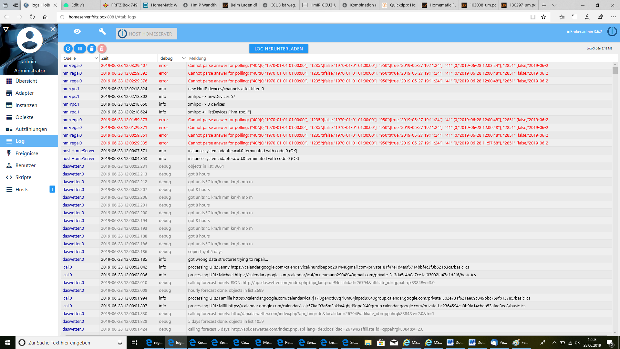Toggle sidebar with the top-left triangle
The image size is (620, 349).
click(6, 29)
